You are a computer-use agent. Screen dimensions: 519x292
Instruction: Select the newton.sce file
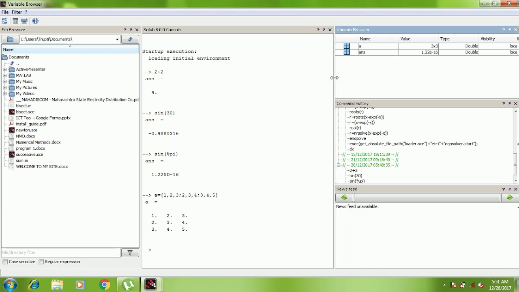(27, 130)
